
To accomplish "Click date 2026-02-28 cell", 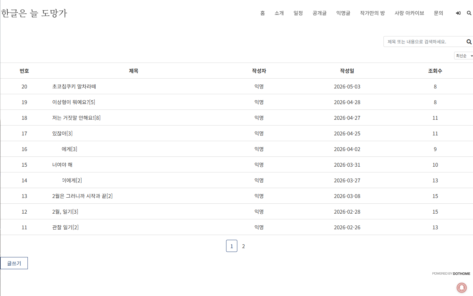I will 347,212.
